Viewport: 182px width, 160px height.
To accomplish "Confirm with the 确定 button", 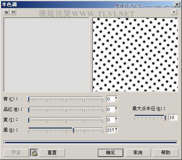I will (x=111, y=153).
